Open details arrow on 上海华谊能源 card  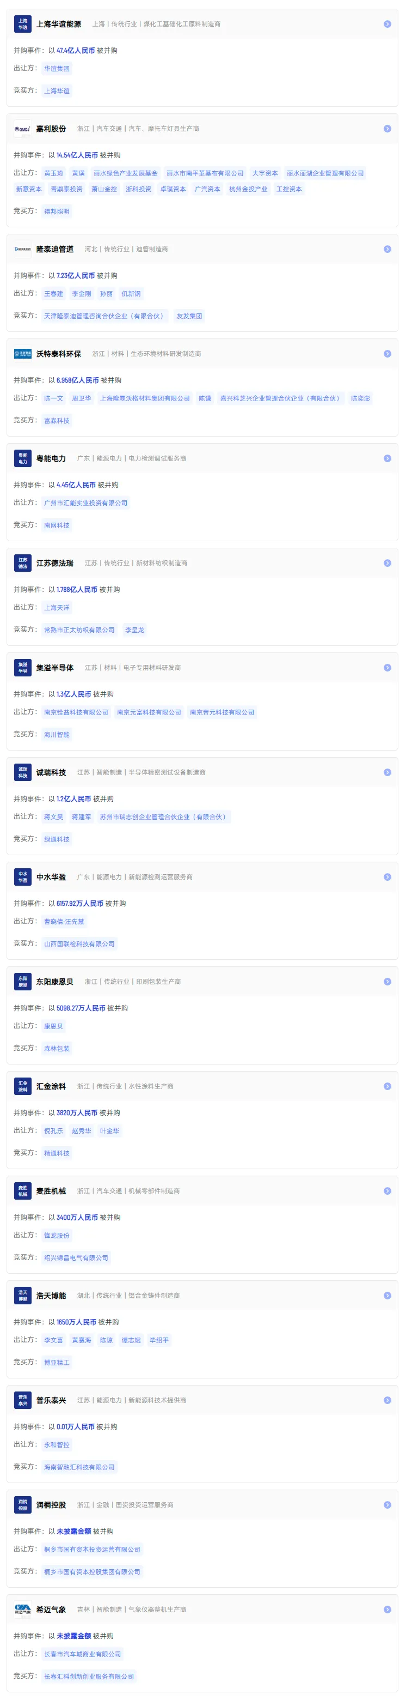[x=387, y=24]
